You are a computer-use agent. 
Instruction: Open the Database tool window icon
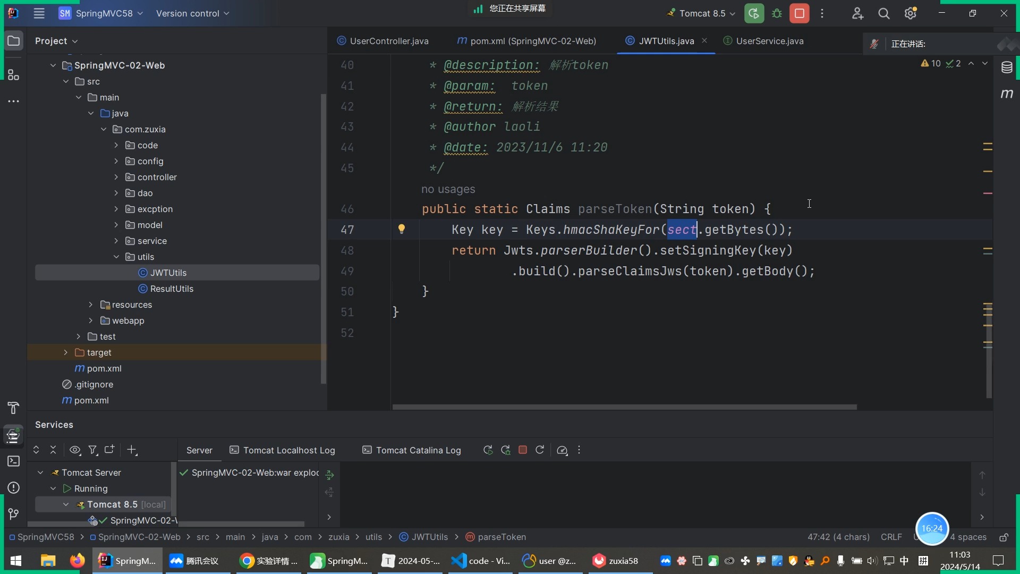(1007, 67)
